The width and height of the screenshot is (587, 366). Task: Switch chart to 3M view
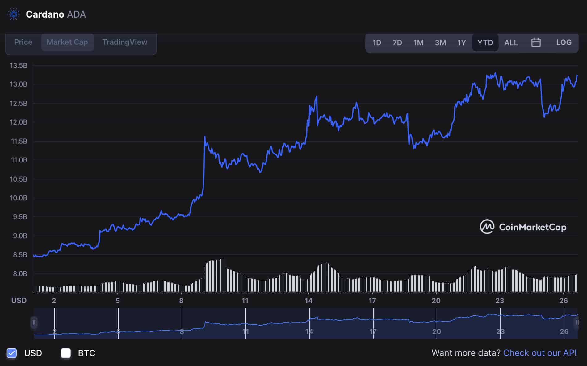pos(440,43)
